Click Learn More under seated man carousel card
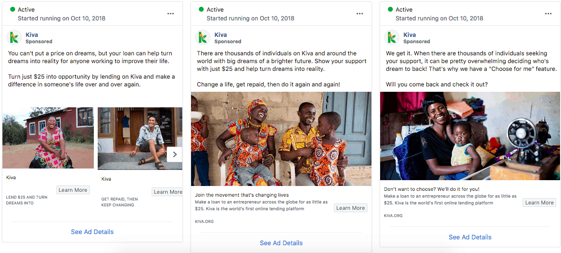The image size is (561, 253). (x=167, y=192)
